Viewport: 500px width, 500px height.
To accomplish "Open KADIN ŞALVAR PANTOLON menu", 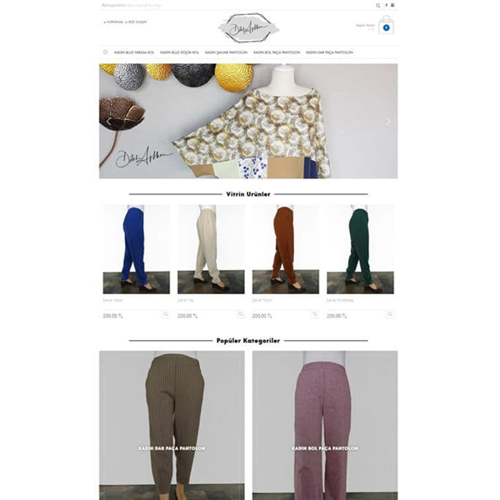I will point(226,52).
